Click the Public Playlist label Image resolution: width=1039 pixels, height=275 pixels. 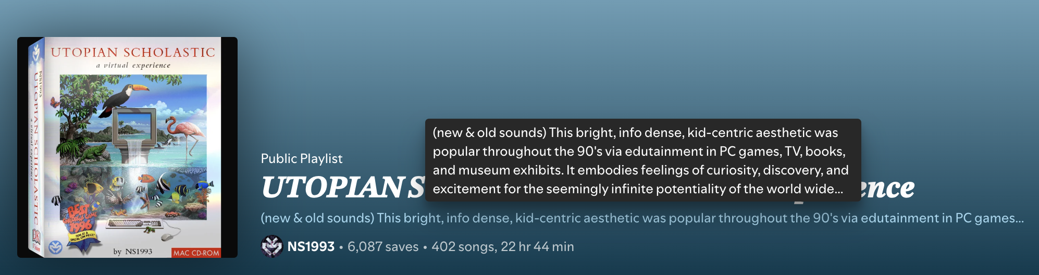302,158
